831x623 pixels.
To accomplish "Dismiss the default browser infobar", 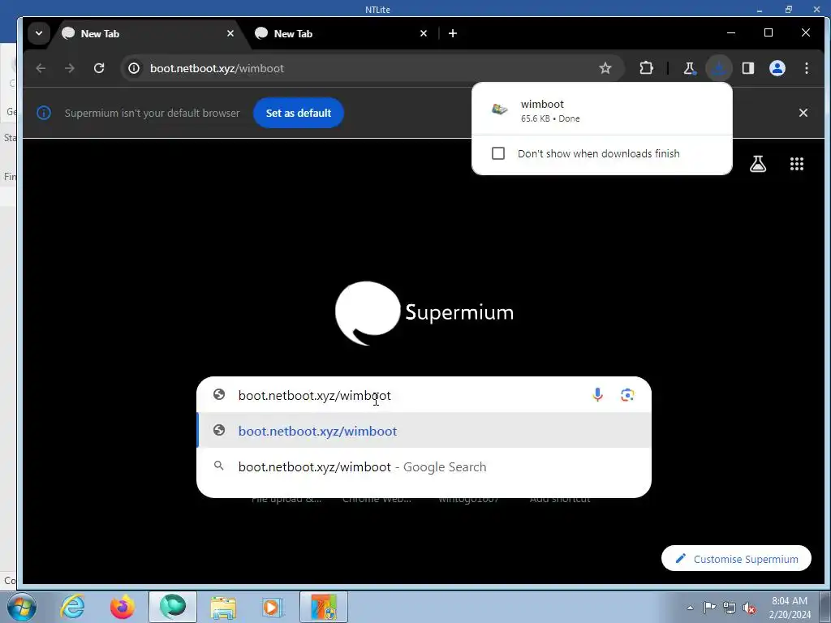I will [x=803, y=113].
